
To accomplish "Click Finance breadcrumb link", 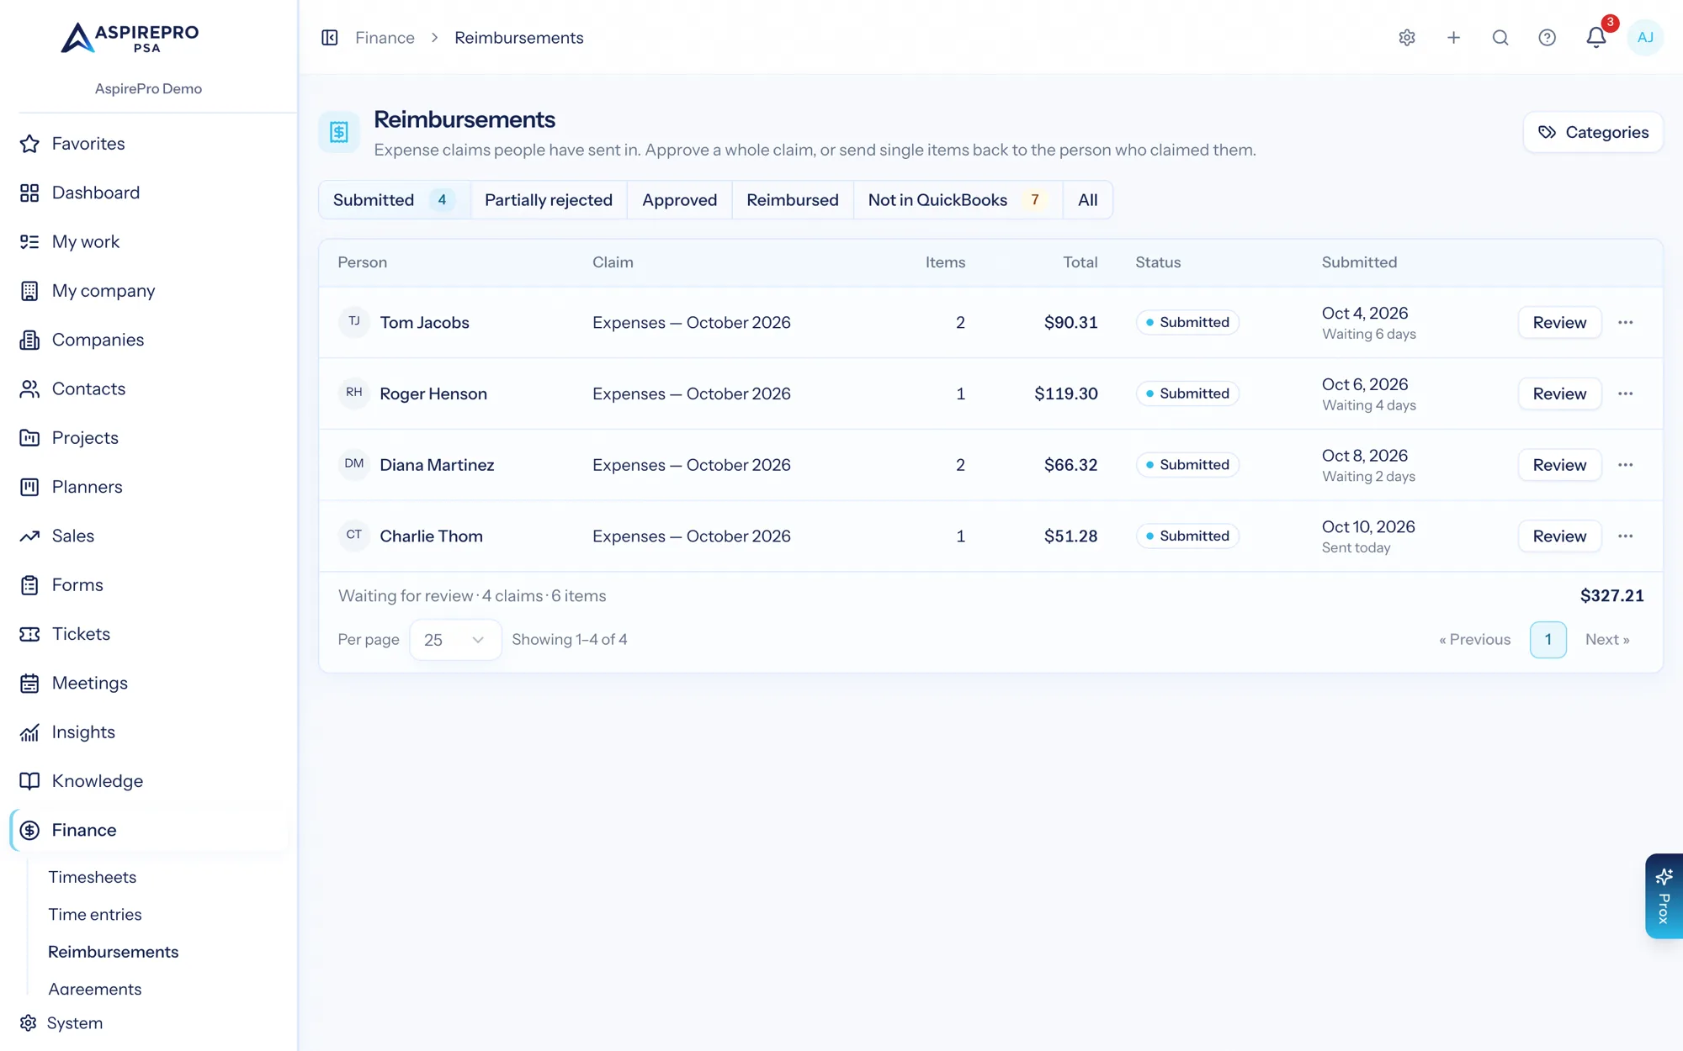I will pyautogui.click(x=385, y=38).
